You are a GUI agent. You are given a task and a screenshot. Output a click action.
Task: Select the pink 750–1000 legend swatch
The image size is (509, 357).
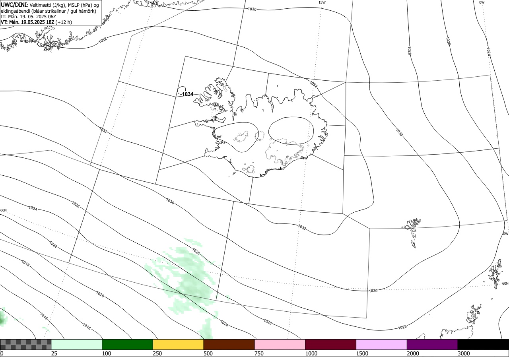pyautogui.click(x=280, y=344)
